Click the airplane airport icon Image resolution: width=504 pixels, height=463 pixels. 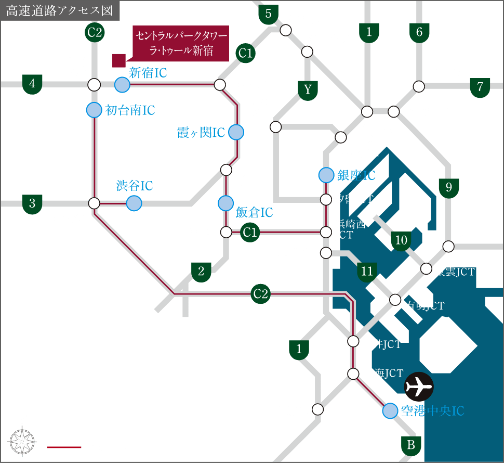click(418, 387)
